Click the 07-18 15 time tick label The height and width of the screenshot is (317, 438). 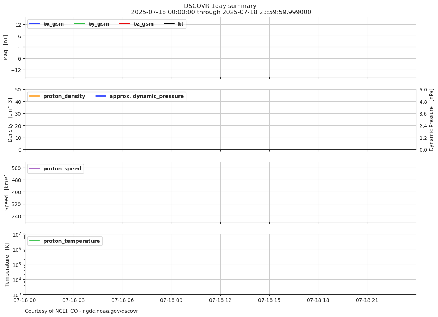tap(269, 300)
